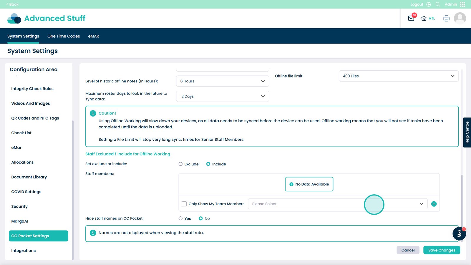Open Security in the Configuration Area
Viewport: 471px width, 265px height.
click(19, 206)
